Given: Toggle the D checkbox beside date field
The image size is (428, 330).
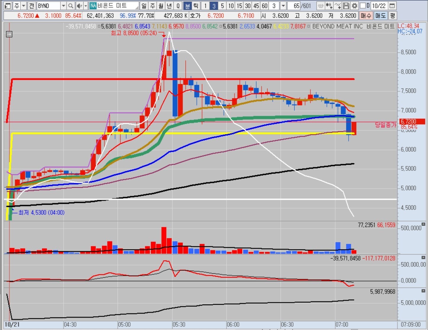Looking at the screenshot, I should 363,6.
